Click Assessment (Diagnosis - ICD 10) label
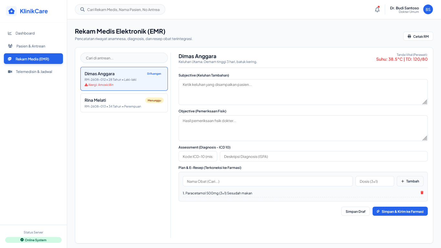 (204, 147)
